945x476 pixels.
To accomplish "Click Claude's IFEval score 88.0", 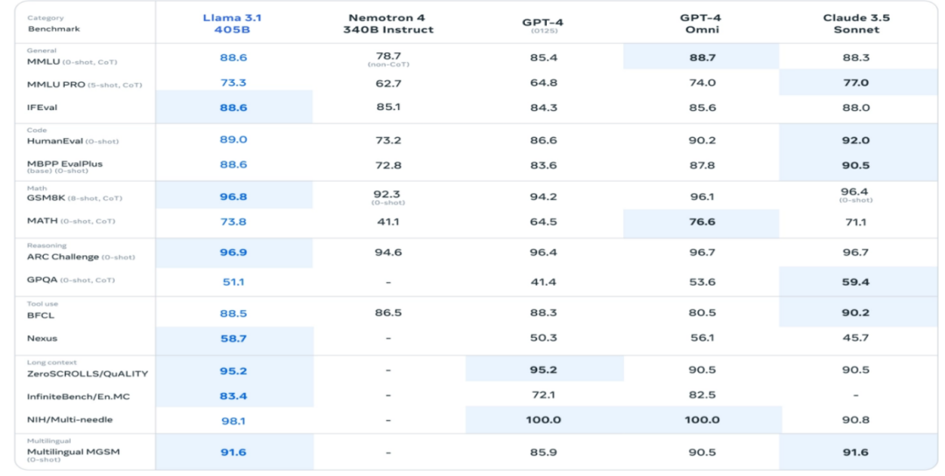I will [856, 107].
